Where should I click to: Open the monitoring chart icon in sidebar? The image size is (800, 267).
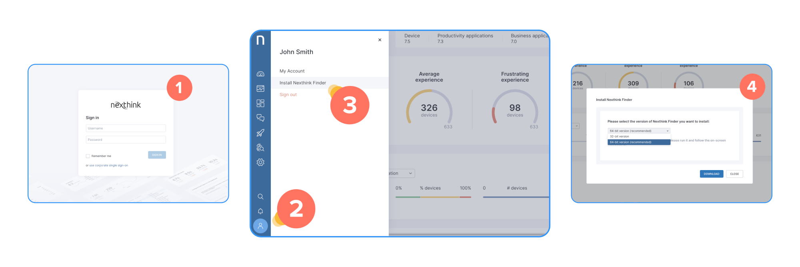coord(260,88)
